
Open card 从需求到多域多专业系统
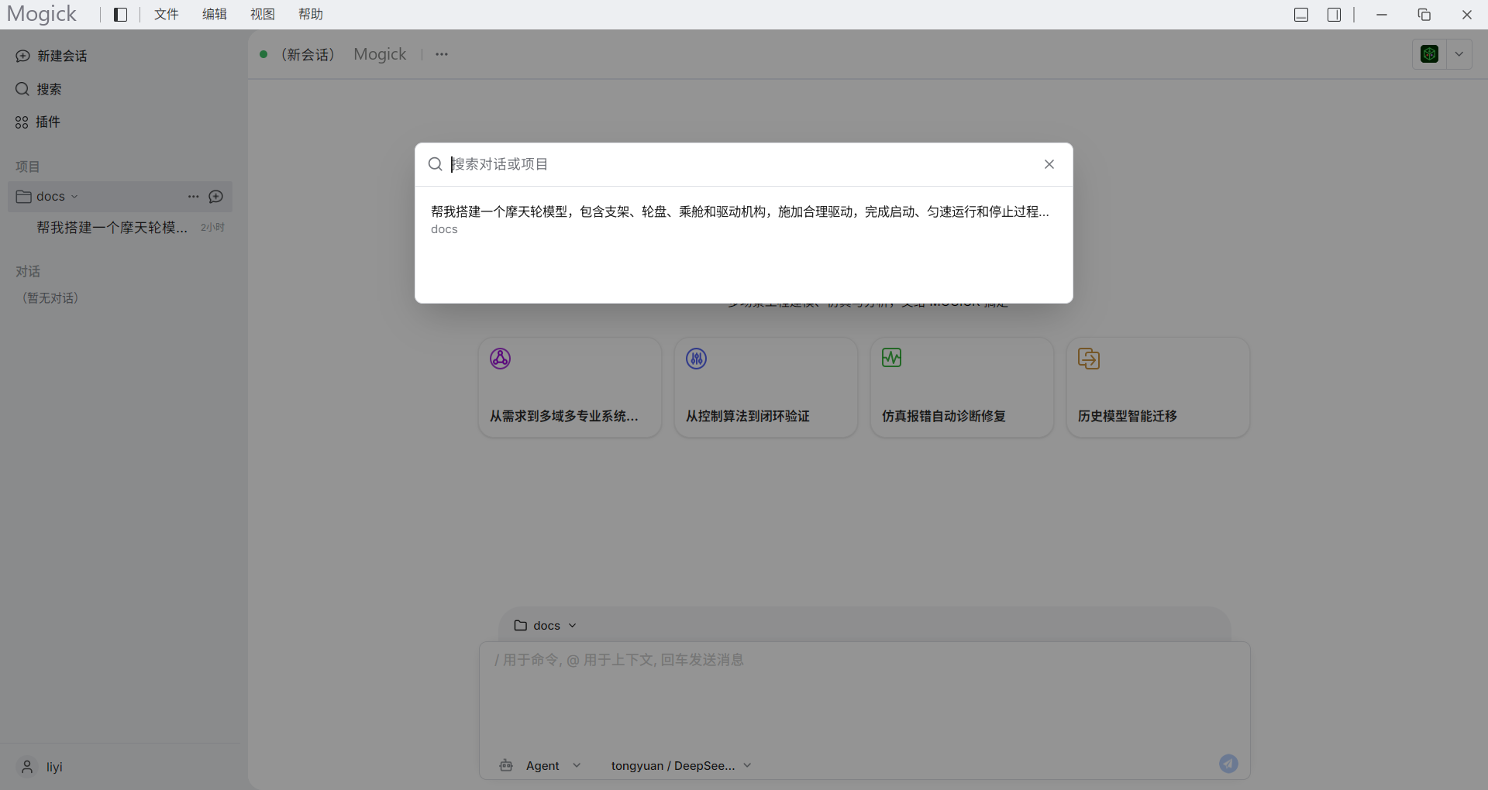(570, 387)
